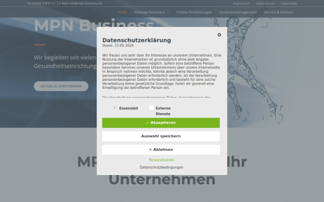This screenshot has width=324, height=202.
Task: Open Service & Kontakt menu item
Action: [279, 12]
